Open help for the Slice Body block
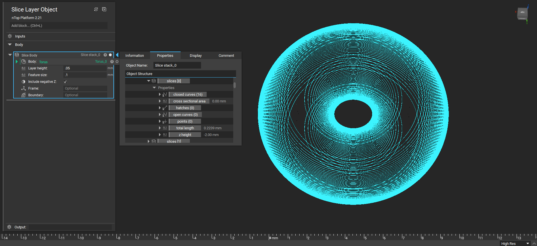This screenshot has width=537, height=246. point(105,55)
